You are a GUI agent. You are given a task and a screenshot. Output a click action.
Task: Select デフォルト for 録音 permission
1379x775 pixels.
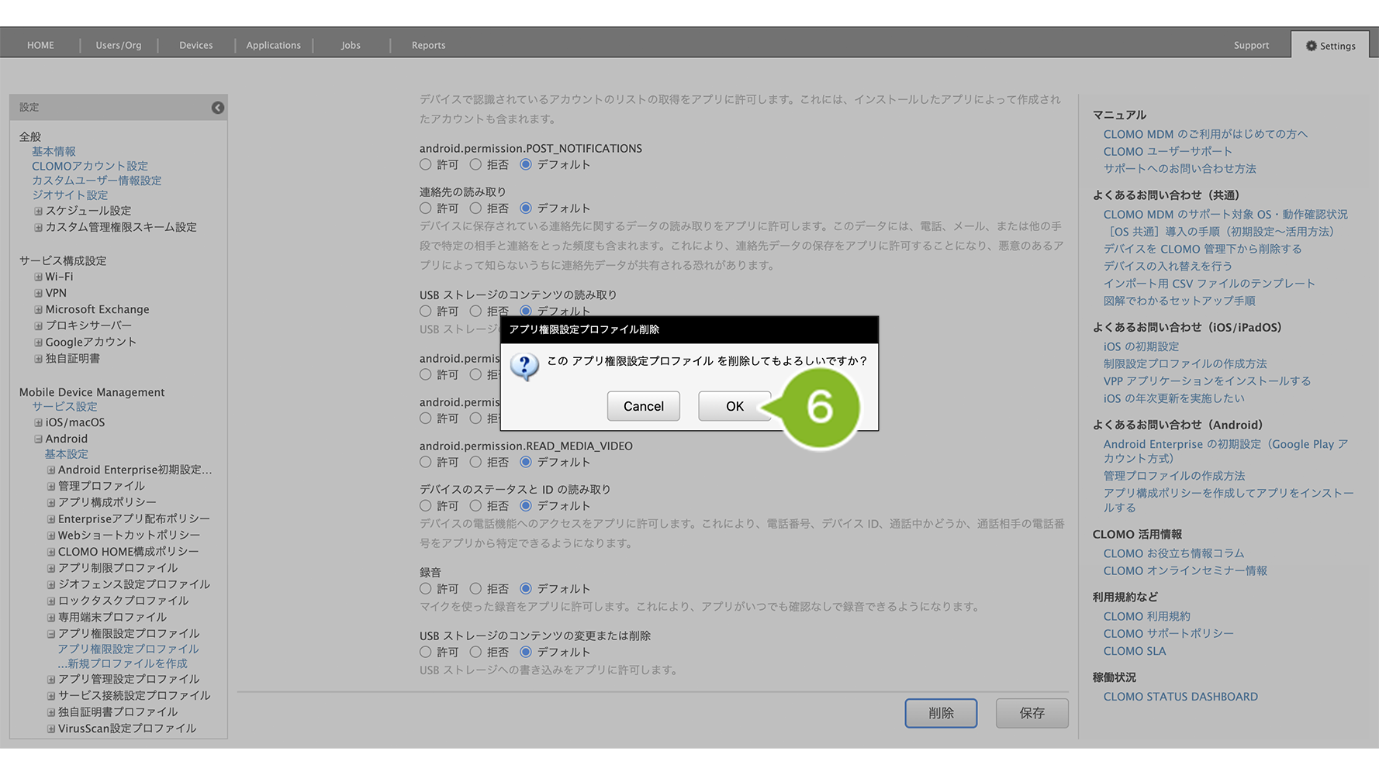[x=526, y=589]
